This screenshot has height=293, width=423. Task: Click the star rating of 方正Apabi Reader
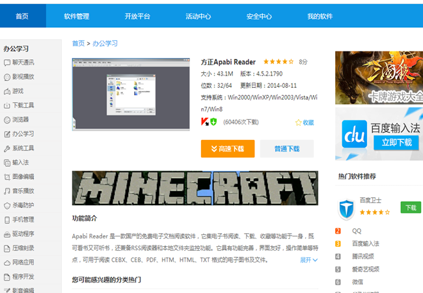279,62
